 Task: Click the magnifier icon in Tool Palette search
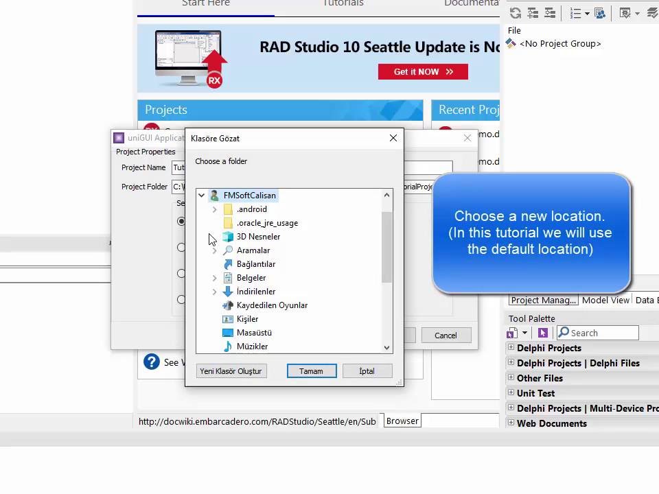tap(564, 332)
